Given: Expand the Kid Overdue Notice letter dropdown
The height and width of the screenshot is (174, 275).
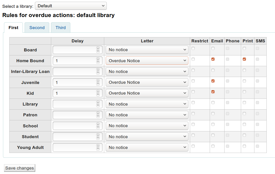Looking at the screenshot, I should [147, 93].
